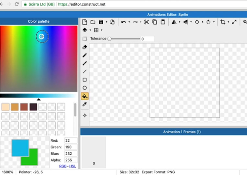The height and width of the screenshot is (175, 247).
Task: Open flip options dropdown arrow
Action: 191,22
